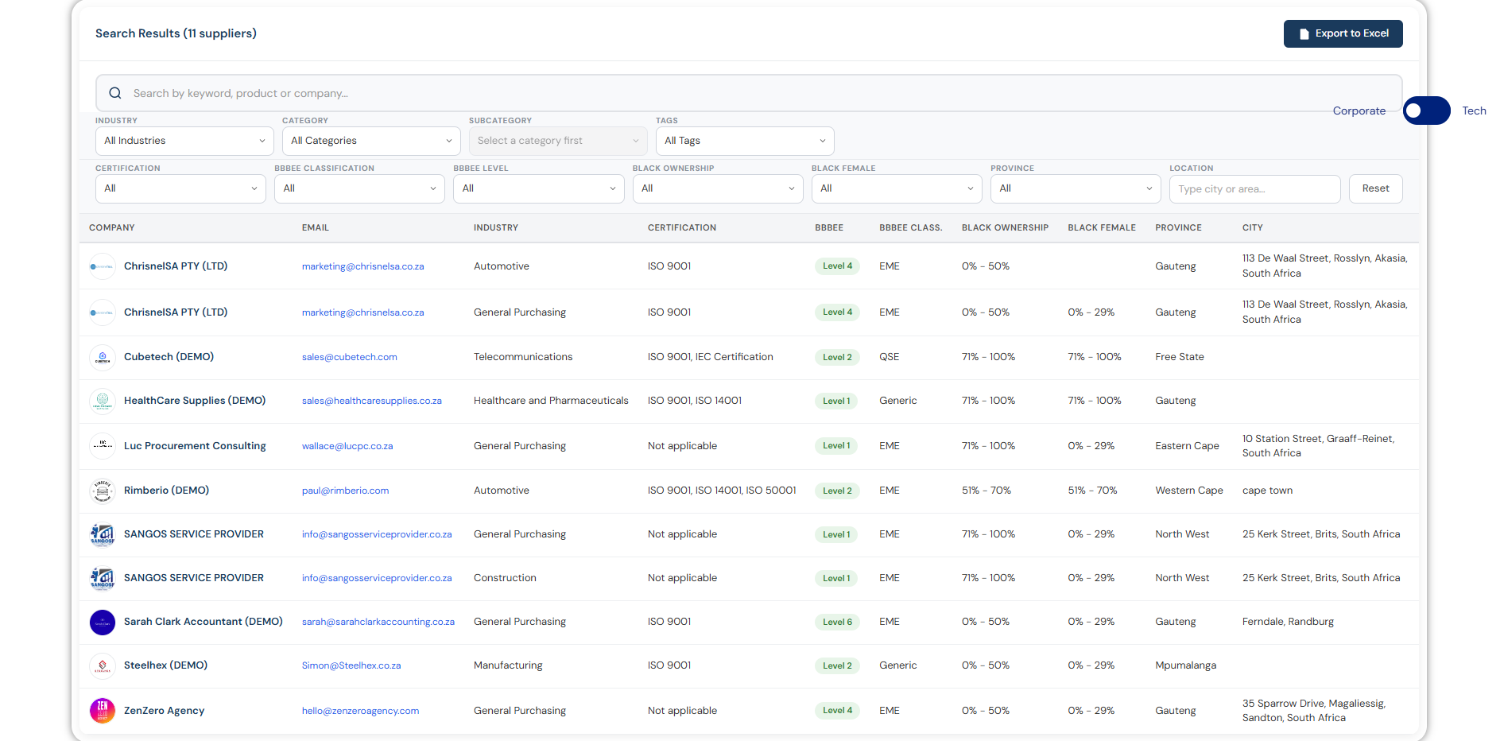Screen dimensions: 1504x741
Task: Click the Cubetech (DEMO) logo
Action: pos(102,357)
